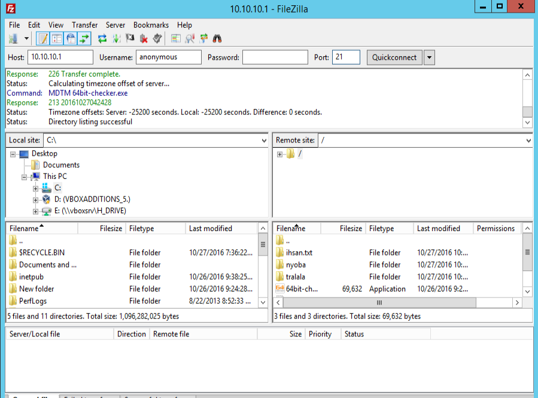This screenshot has height=398, width=538.
Task: Toggle processing of the transfer queue
Action: point(116,38)
